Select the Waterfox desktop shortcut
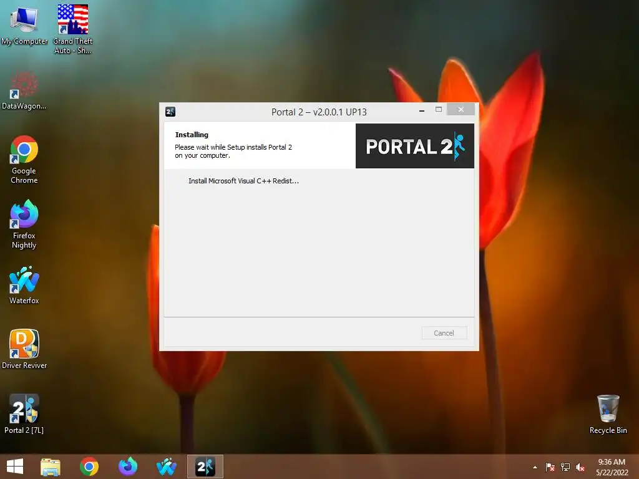 tap(24, 285)
